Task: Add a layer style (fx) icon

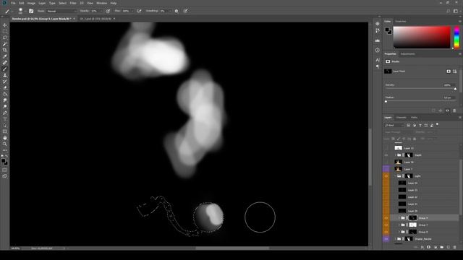Action: [x=422, y=247]
